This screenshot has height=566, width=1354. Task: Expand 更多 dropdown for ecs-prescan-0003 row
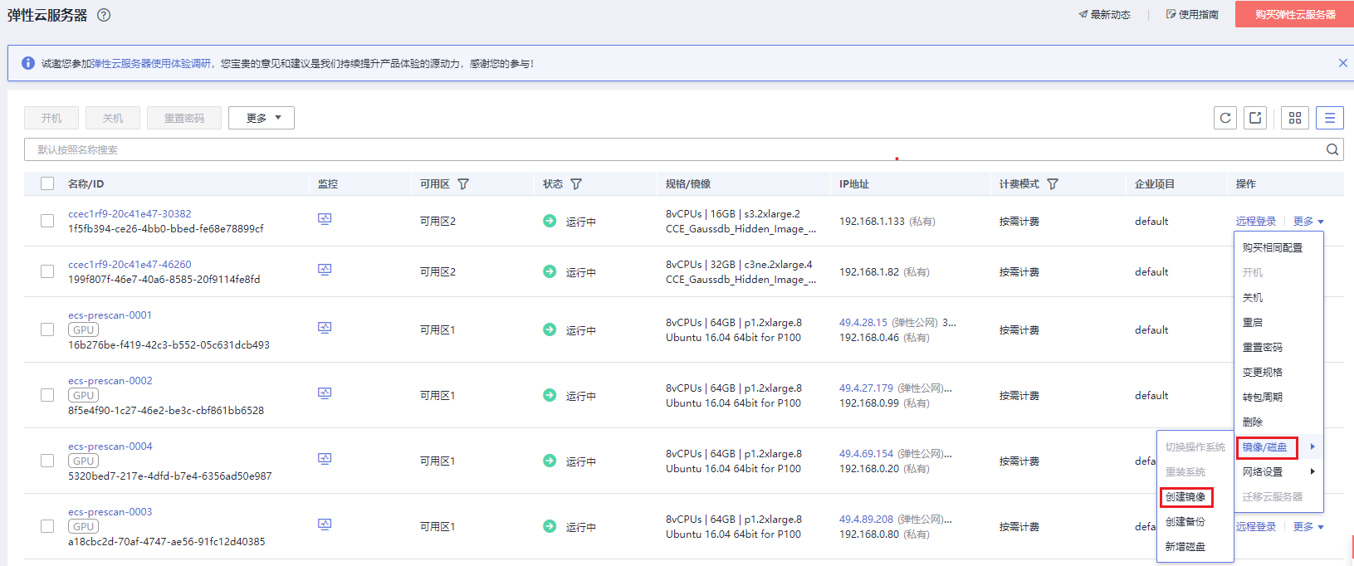coord(1308,527)
